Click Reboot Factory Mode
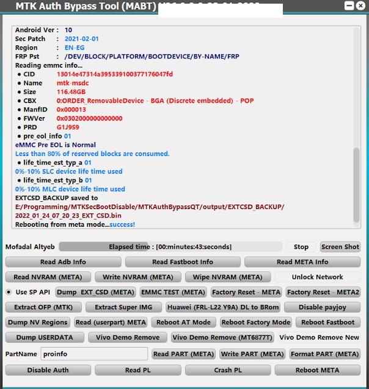 click(256, 323)
